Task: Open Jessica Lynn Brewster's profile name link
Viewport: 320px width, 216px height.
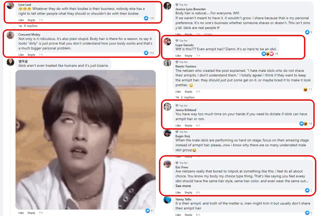Action: [191, 9]
